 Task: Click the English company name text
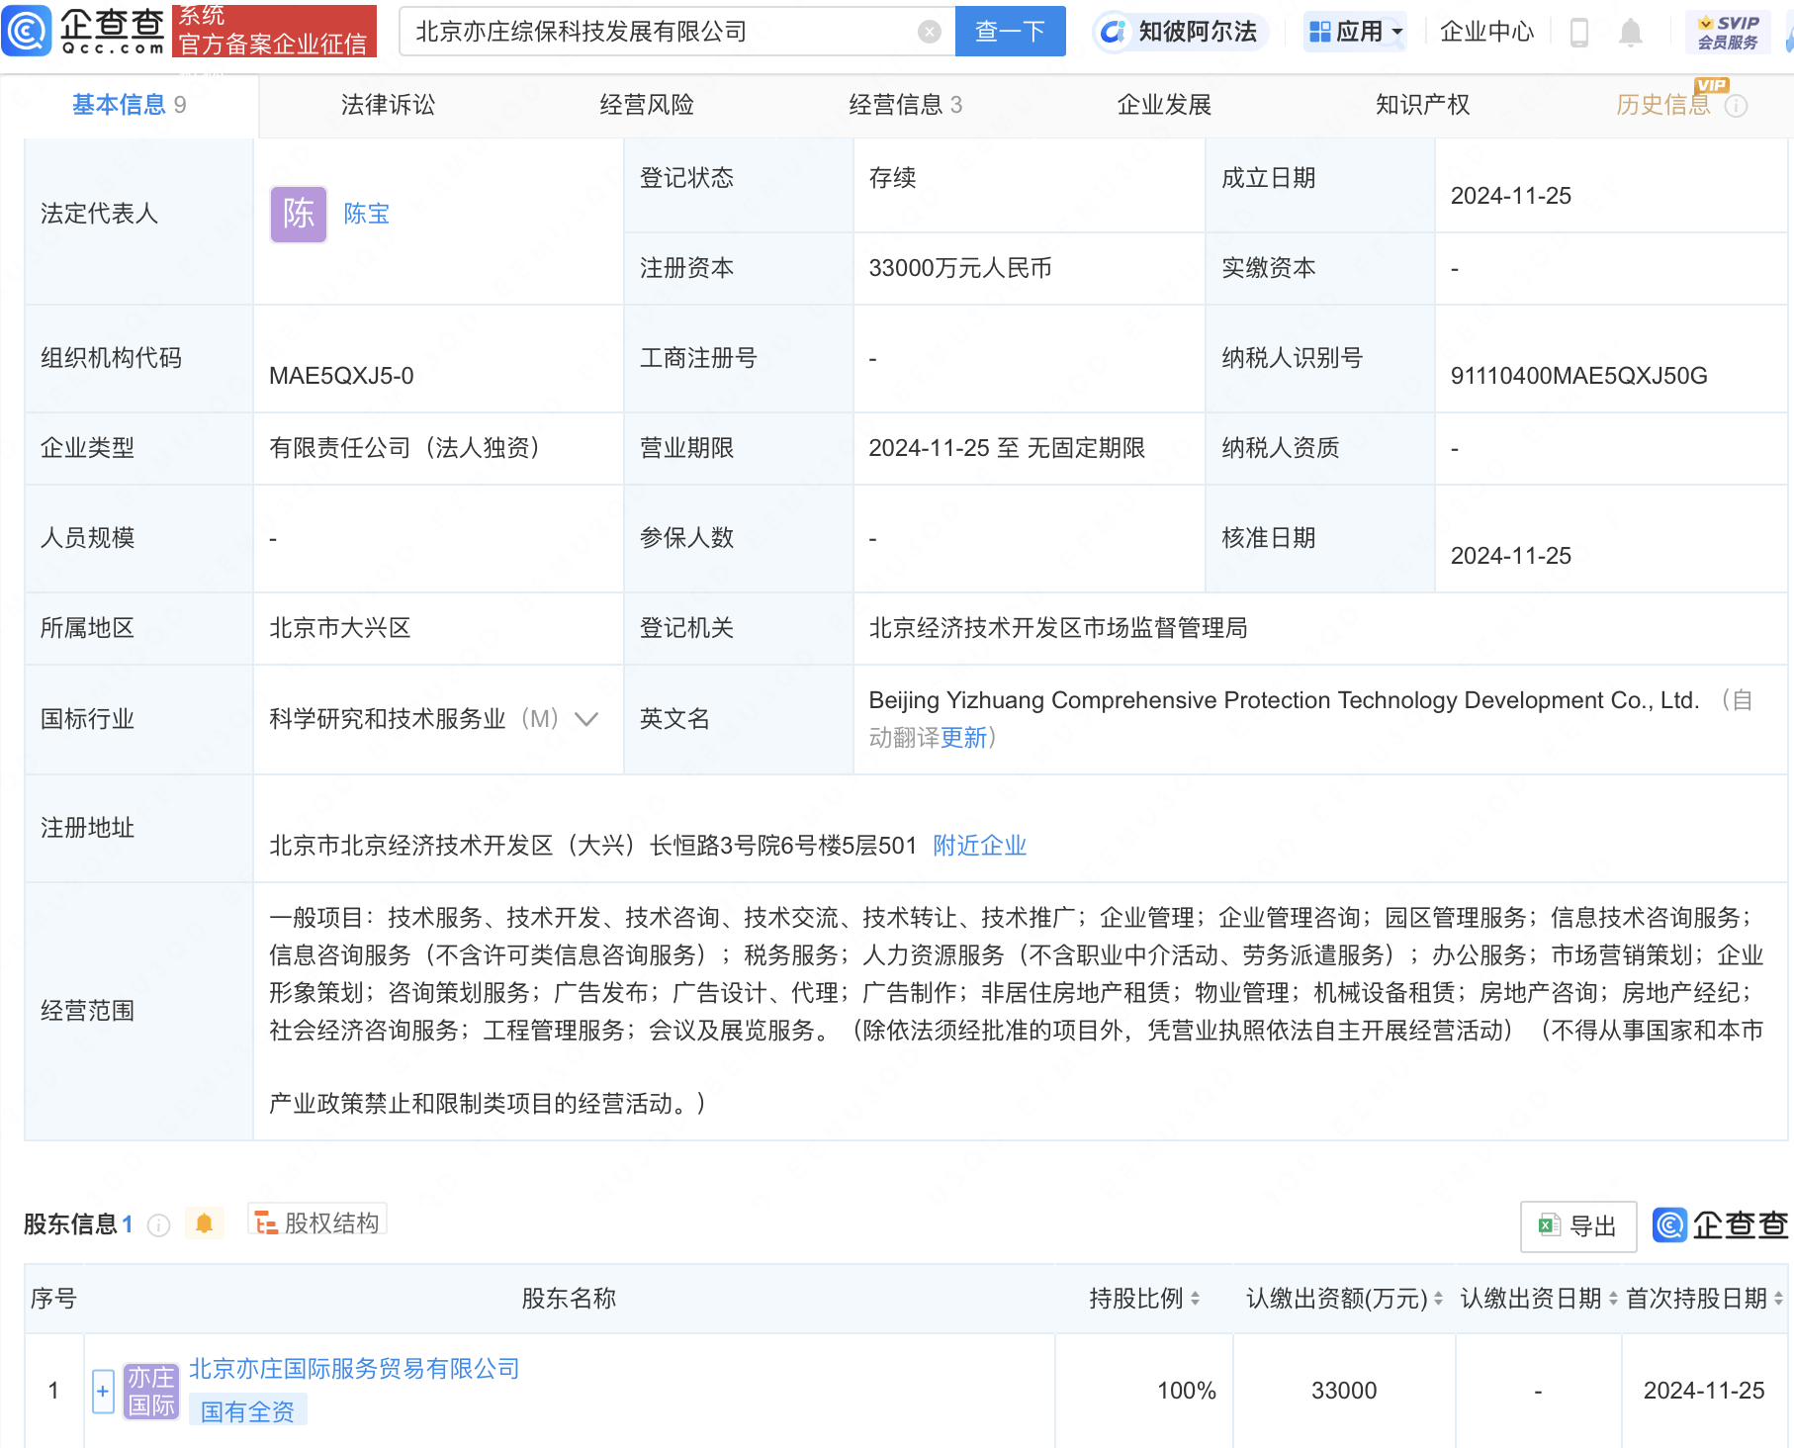tap(1284, 700)
